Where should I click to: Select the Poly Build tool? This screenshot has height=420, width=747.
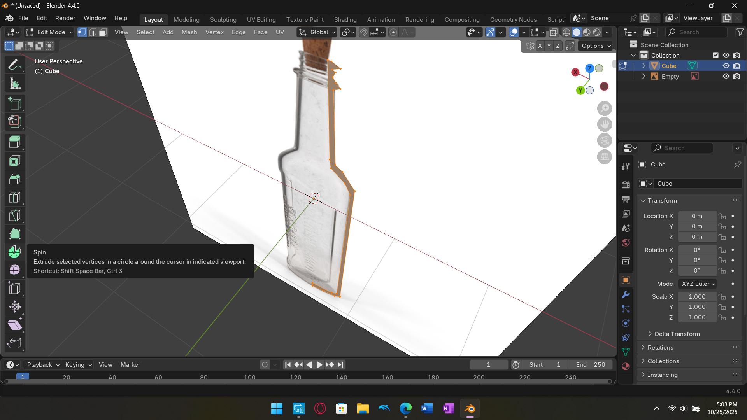(x=15, y=234)
